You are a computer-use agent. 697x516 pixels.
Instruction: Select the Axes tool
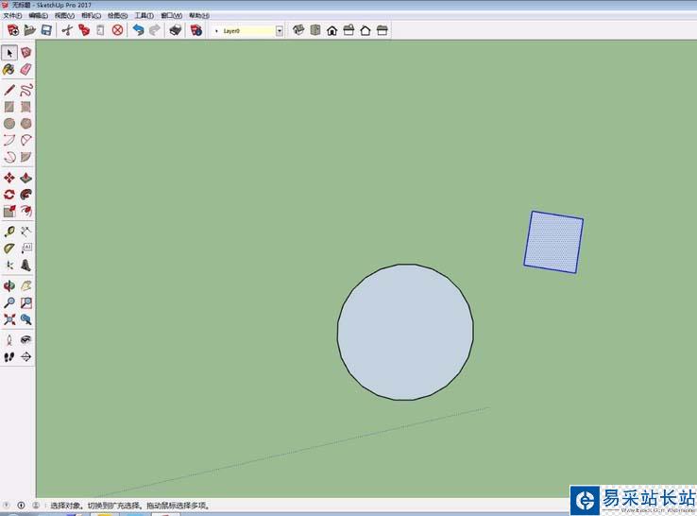(x=9, y=266)
